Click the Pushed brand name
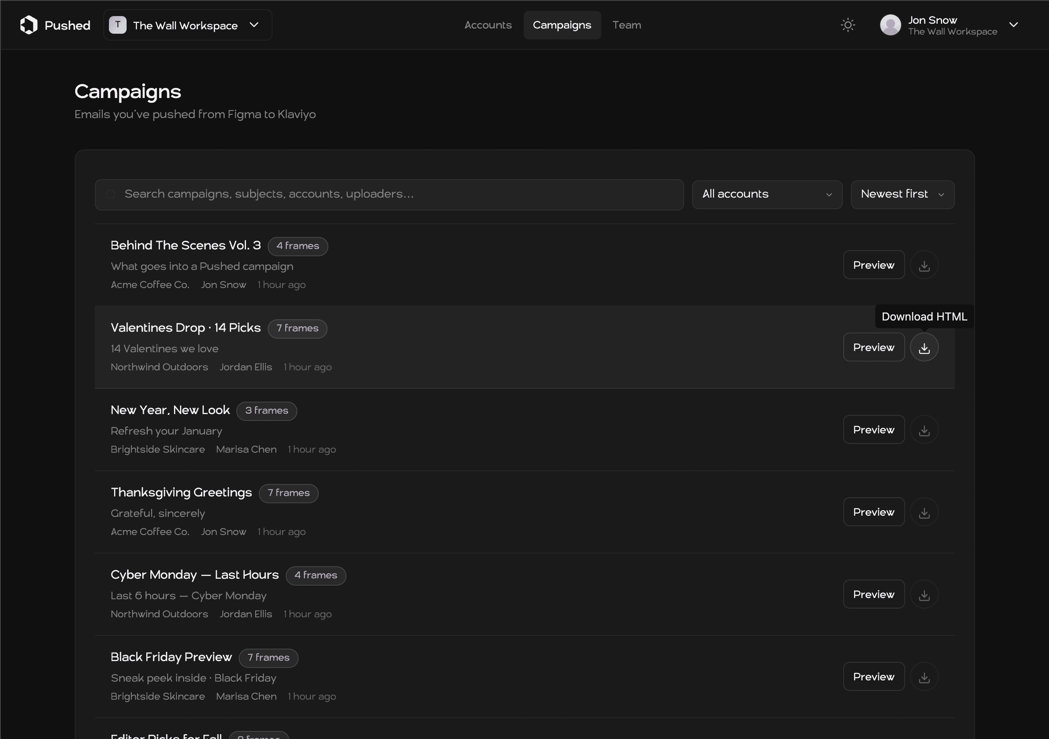 [67, 26]
